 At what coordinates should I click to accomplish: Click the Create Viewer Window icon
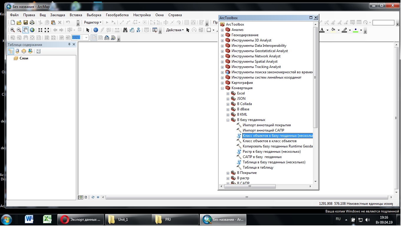(155, 30)
